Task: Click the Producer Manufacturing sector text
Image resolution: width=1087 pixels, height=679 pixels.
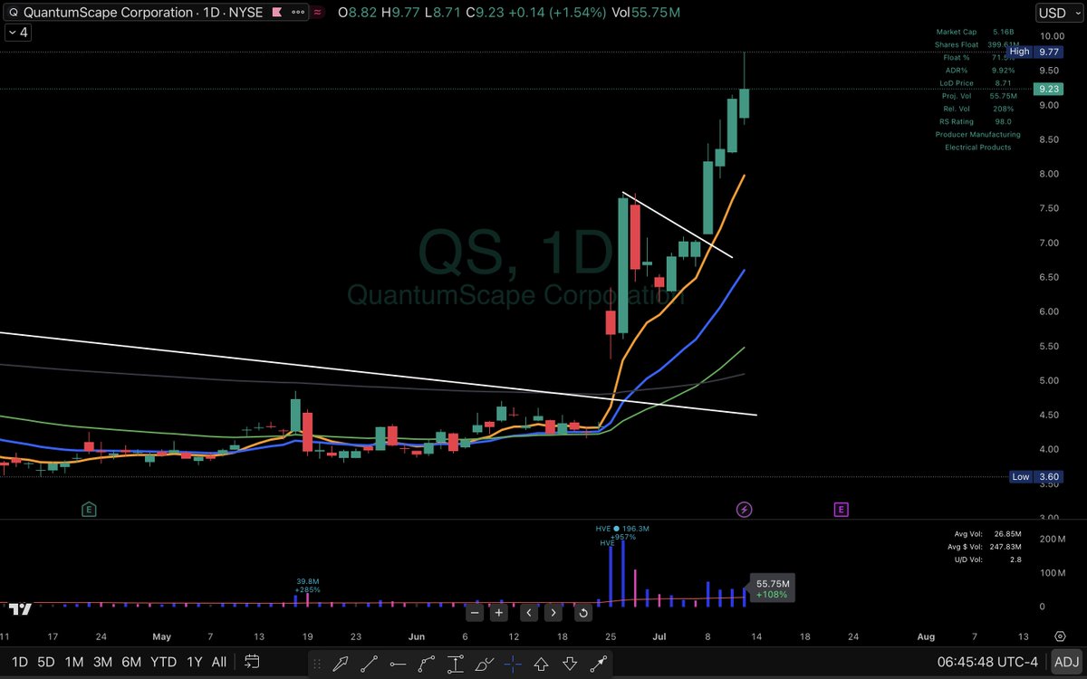Action: click(977, 134)
